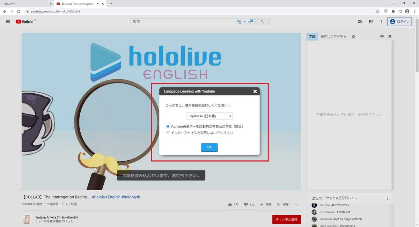This screenshot has width=419, height=227.
Task: Click the print icon in the subtitle panel
Action: tap(382, 36)
